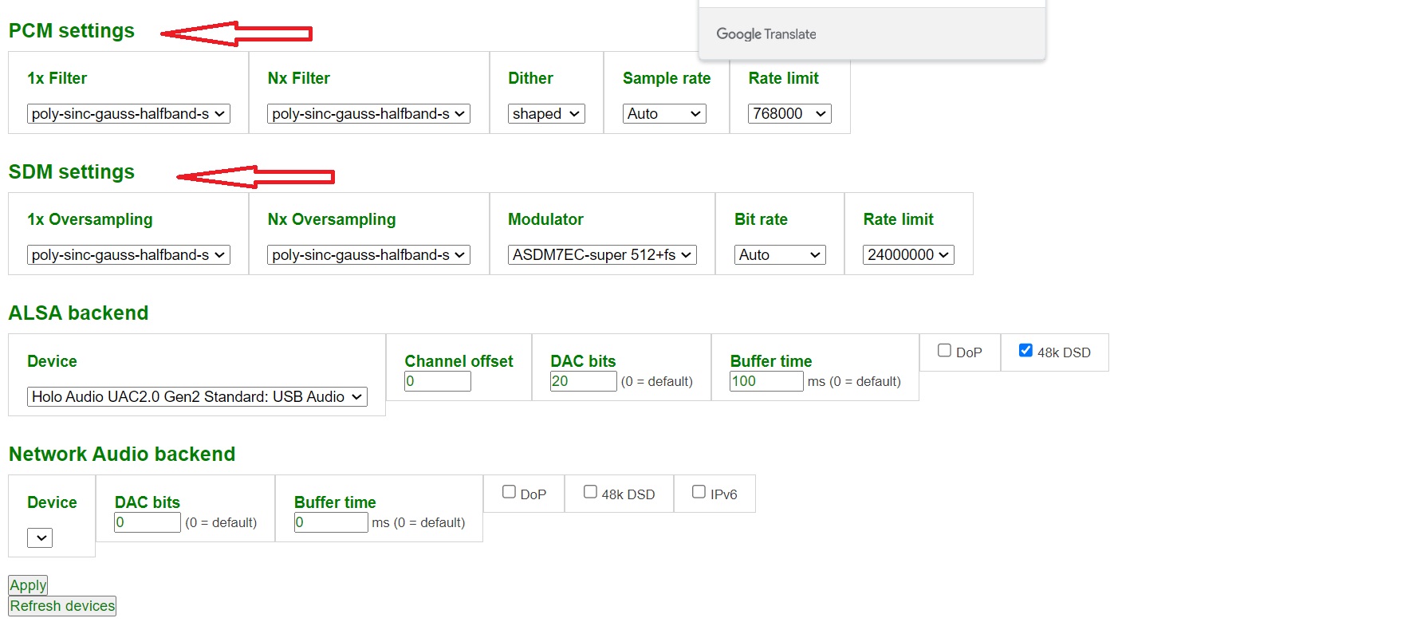Check 48k DSD in Network Audio backend
This screenshot has height=622, width=1421.
point(590,492)
